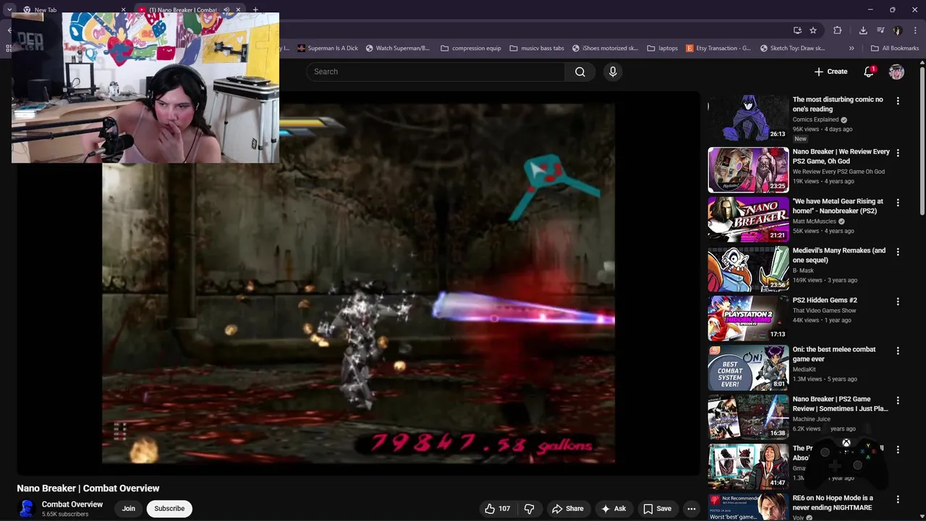Viewport: 926px width, 521px height.
Task: Open We Review Every PS2 Game thumbnail
Action: tap(748, 170)
